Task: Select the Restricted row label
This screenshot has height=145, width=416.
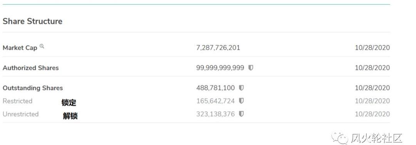Action: point(17,101)
